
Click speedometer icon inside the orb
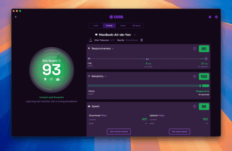(58, 79)
